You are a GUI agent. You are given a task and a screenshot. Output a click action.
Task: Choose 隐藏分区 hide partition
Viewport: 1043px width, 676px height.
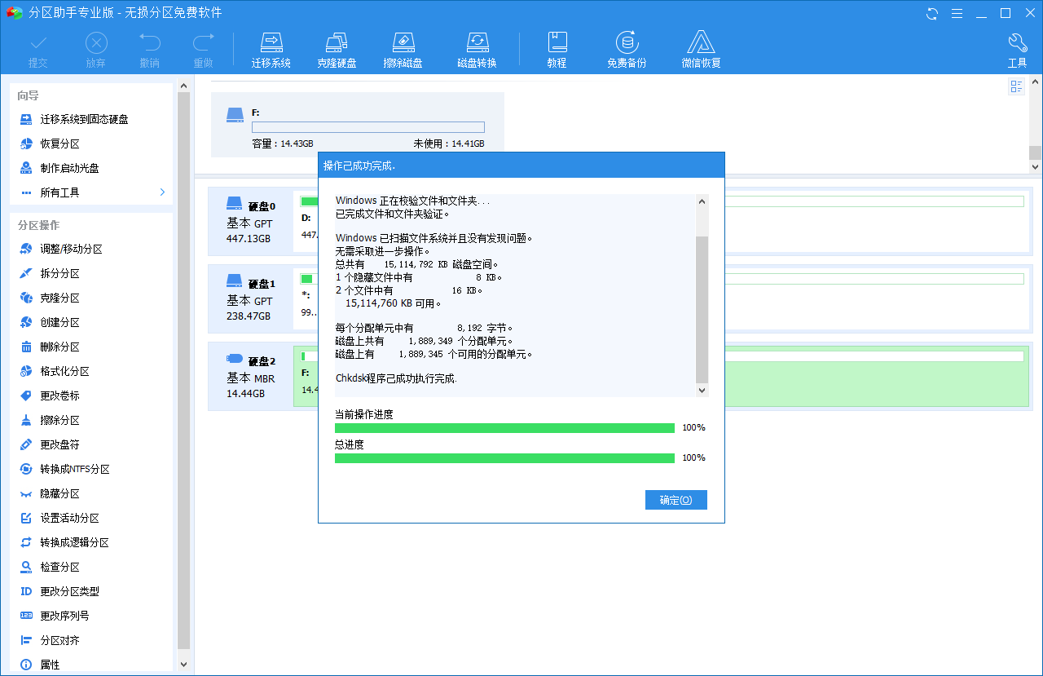[x=50, y=493]
